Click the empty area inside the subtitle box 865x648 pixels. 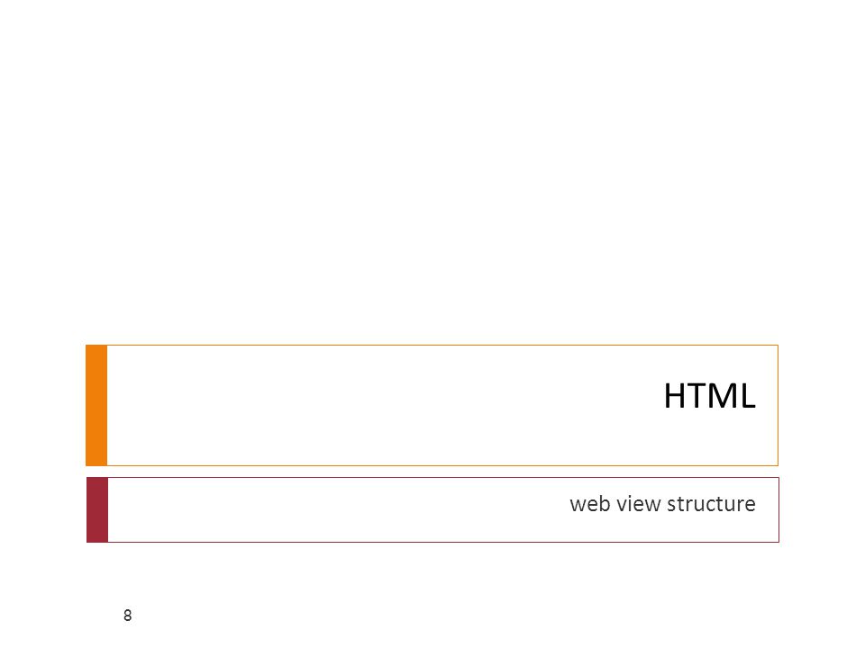[331, 509]
